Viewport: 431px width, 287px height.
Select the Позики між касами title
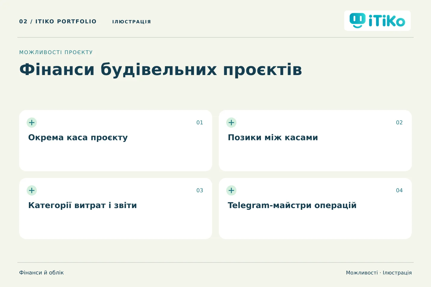273,138
